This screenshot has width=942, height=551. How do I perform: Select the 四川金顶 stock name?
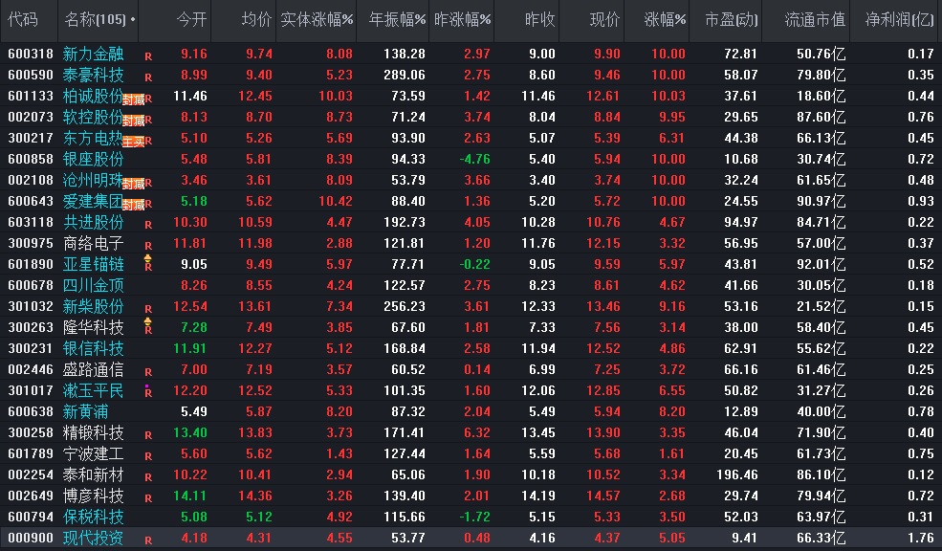[93, 285]
